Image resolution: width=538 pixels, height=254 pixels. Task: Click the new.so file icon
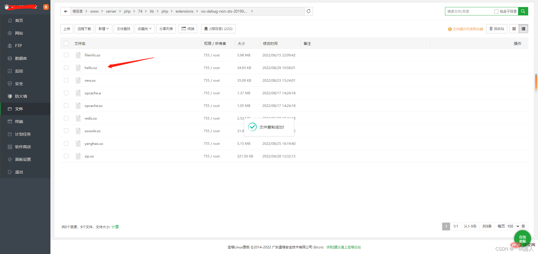78,80
